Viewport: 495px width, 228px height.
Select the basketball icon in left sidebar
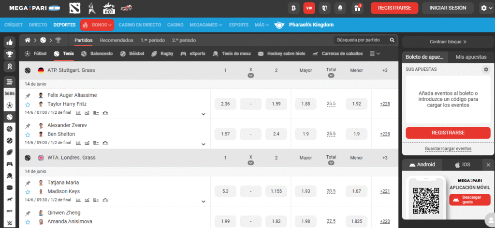(10, 129)
